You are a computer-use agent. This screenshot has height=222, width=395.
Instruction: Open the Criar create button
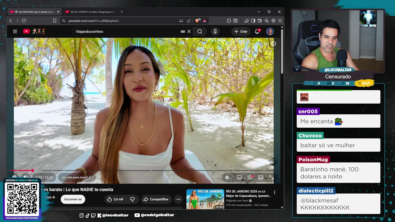(x=241, y=31)
